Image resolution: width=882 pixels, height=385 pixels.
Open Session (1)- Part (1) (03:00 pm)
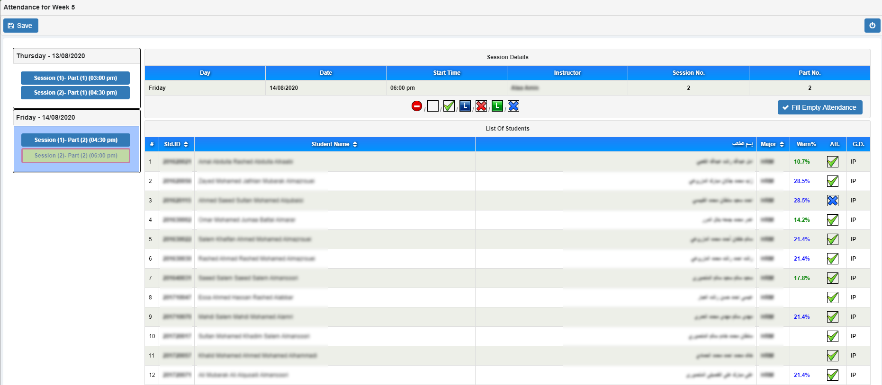(x=75, y=78)
